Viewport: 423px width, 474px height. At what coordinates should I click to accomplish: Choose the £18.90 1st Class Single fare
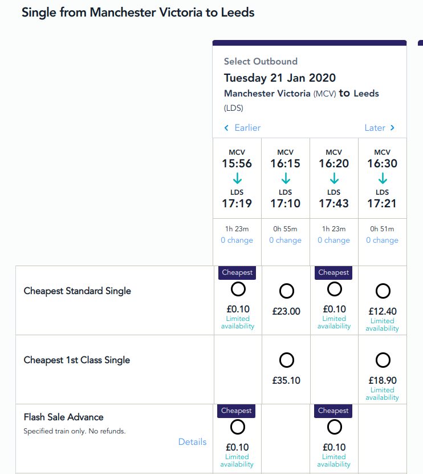point(383,360)
